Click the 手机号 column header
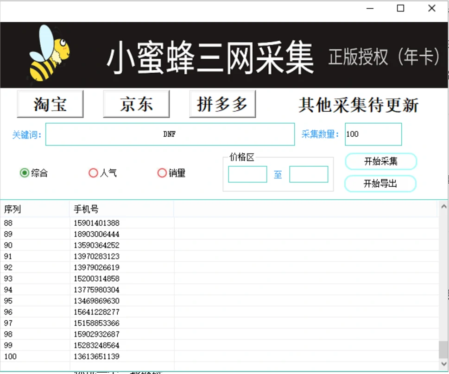 coord(122,209)
